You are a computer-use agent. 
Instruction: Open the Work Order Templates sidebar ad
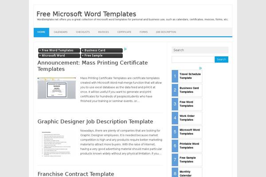tap(187, 118)
